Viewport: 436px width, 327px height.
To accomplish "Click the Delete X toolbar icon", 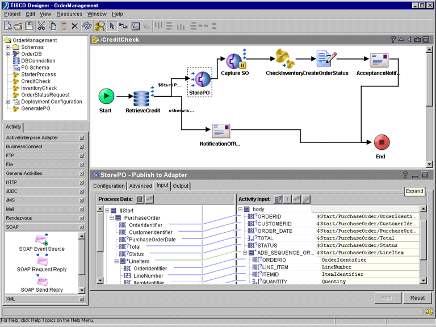I will click(x=74, y=26).
